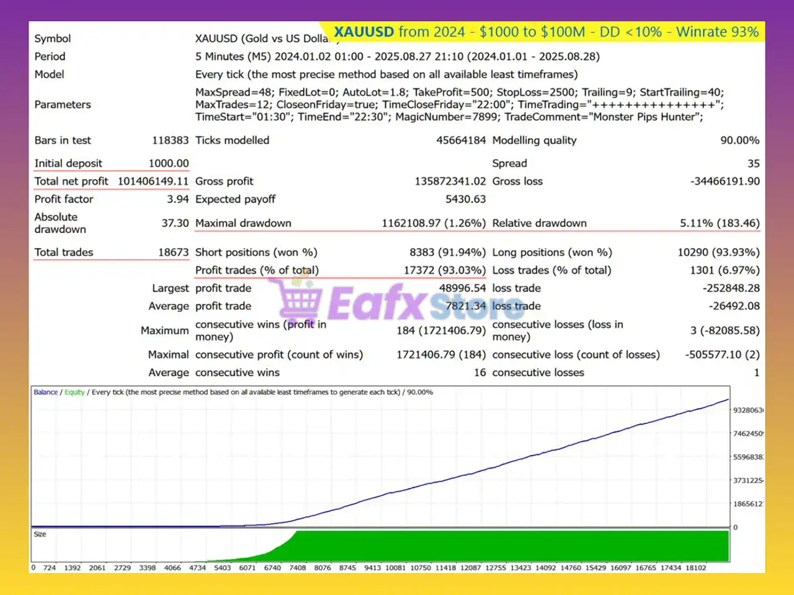Screen dimensions: 794x595
Task: Click the Total trades count 18673
Action: [x=173, y=253]
